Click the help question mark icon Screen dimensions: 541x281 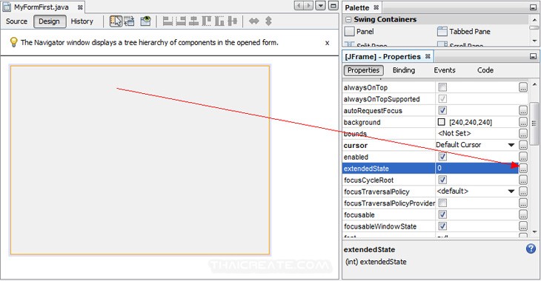click(531, 248)
